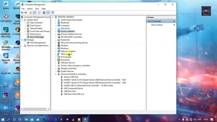Select the Modems category
This screenshot has height=122, width=217.
[64, 45]
